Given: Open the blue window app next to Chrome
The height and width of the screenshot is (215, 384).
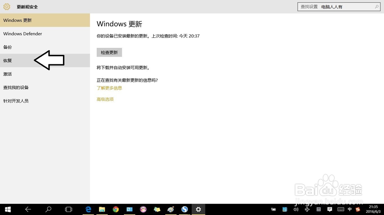Looking at the screenshot, I should [x=129, y=209].
